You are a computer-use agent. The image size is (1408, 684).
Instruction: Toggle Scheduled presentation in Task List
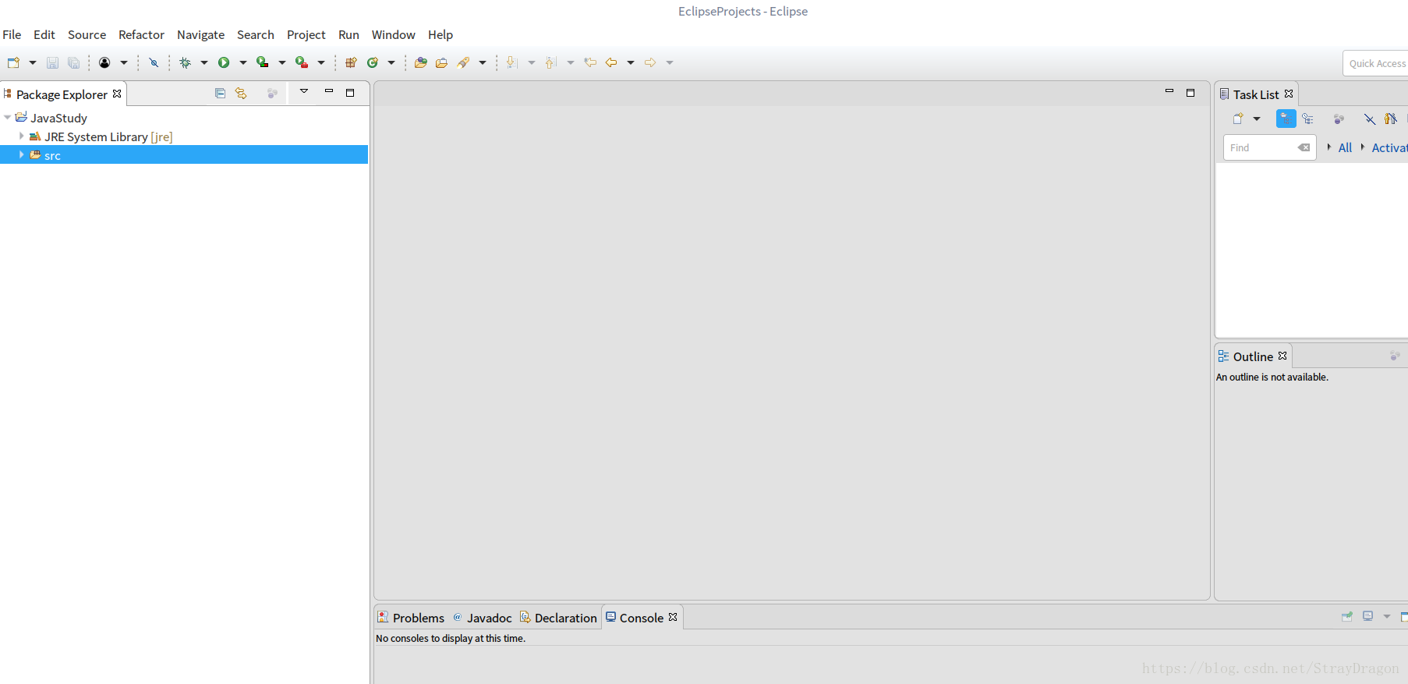point(1308,119)
